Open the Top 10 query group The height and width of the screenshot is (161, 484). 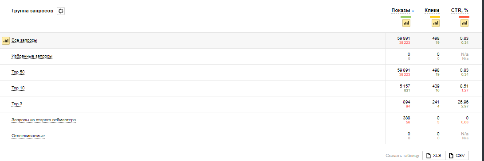(x=18, y=88)
